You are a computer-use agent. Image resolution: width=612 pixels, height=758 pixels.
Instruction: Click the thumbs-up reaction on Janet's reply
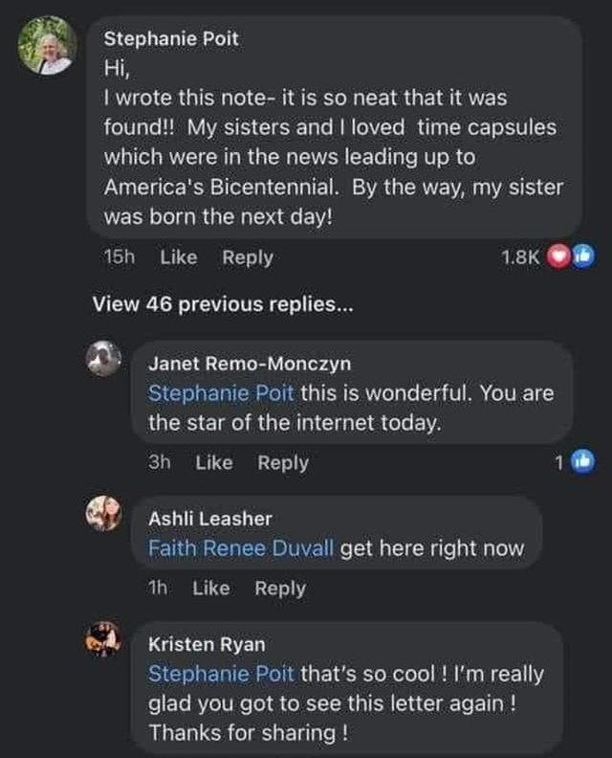click(583, 462)
